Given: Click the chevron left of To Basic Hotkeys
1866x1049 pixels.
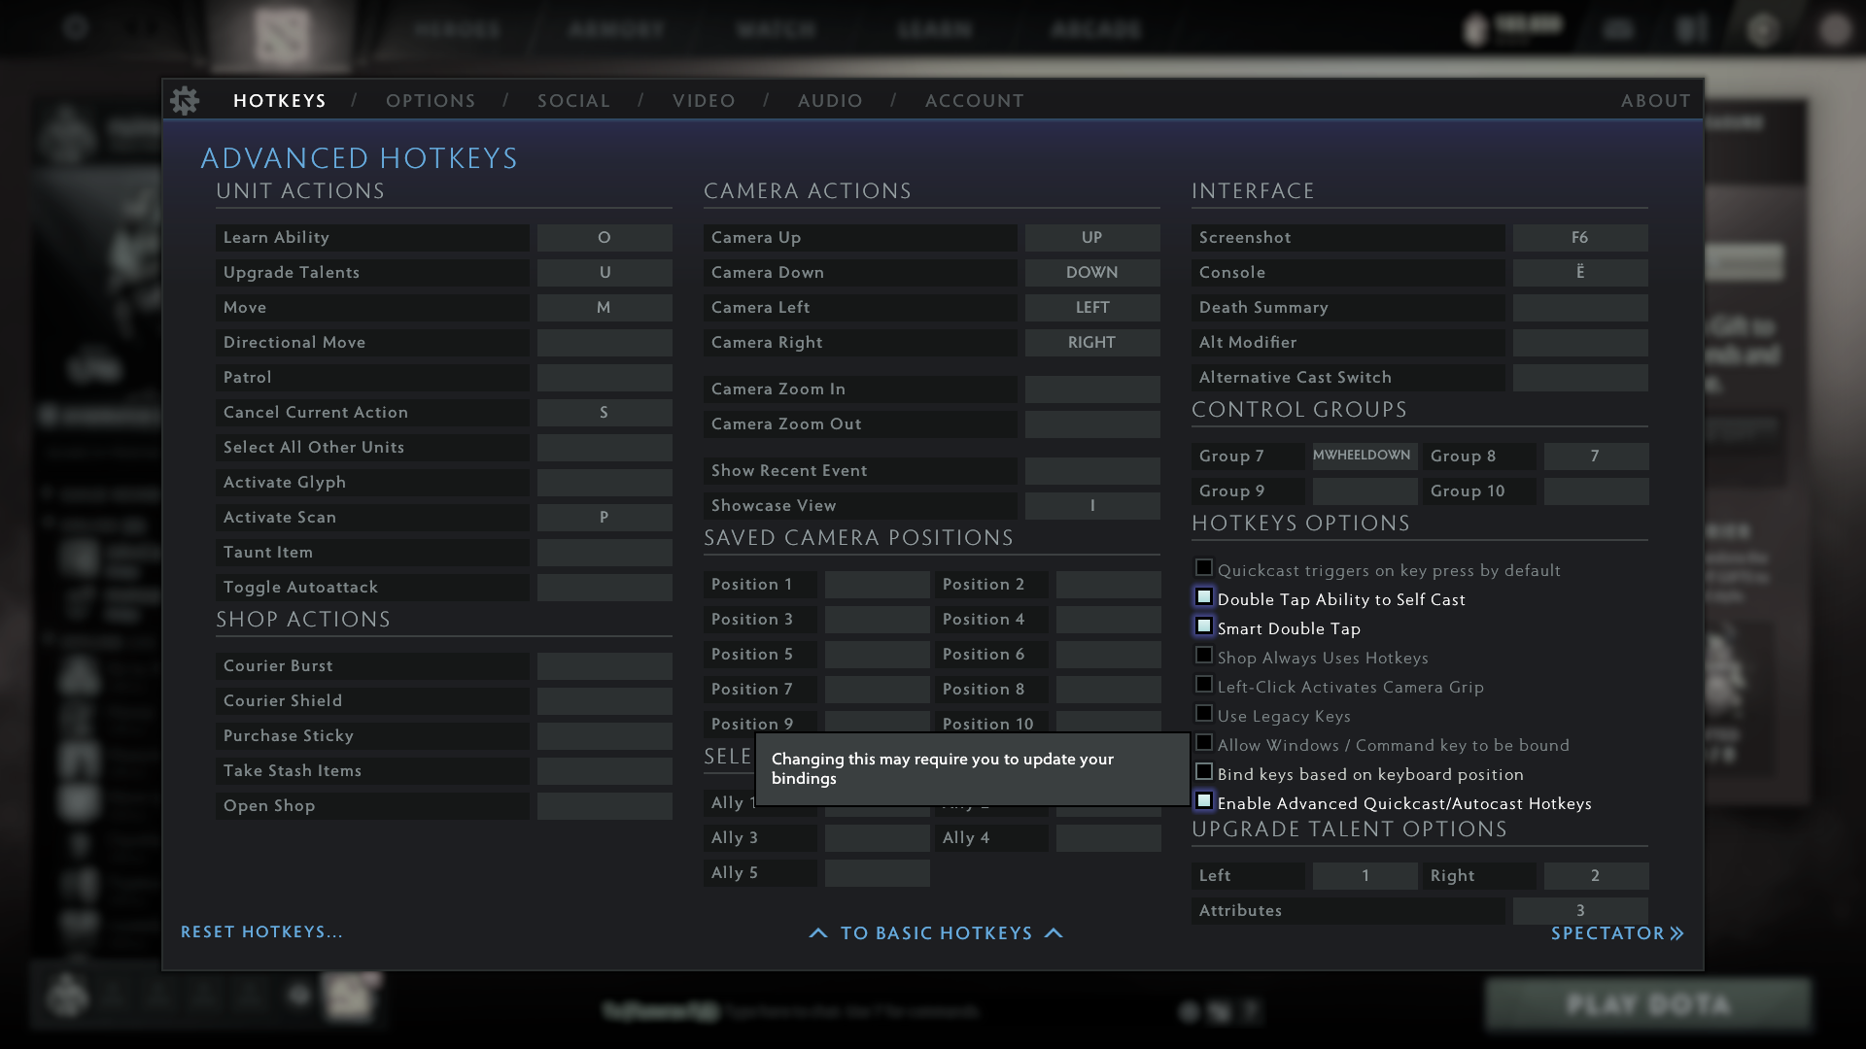Looking at the screenshot, I should [818, 933].
